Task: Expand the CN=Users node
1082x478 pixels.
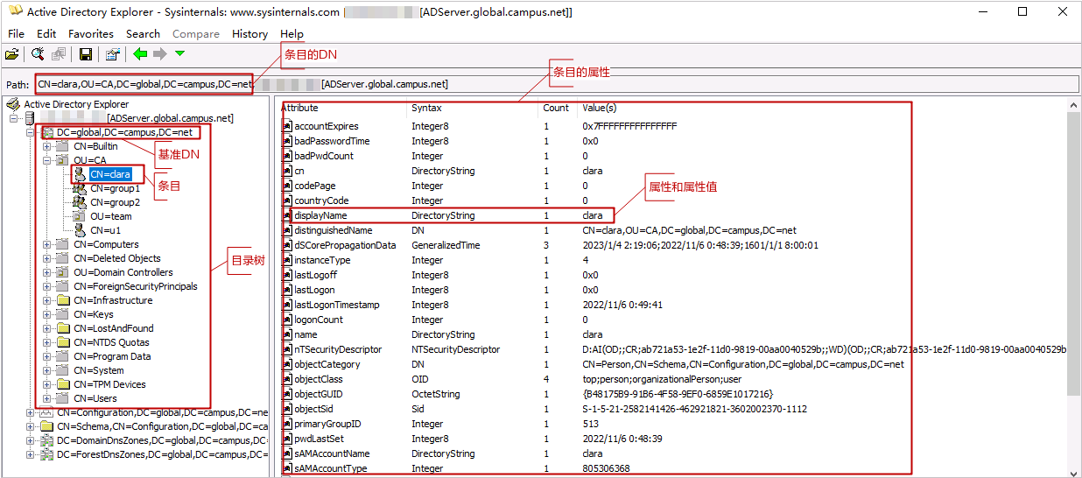Action: click(x=47, y=398)
